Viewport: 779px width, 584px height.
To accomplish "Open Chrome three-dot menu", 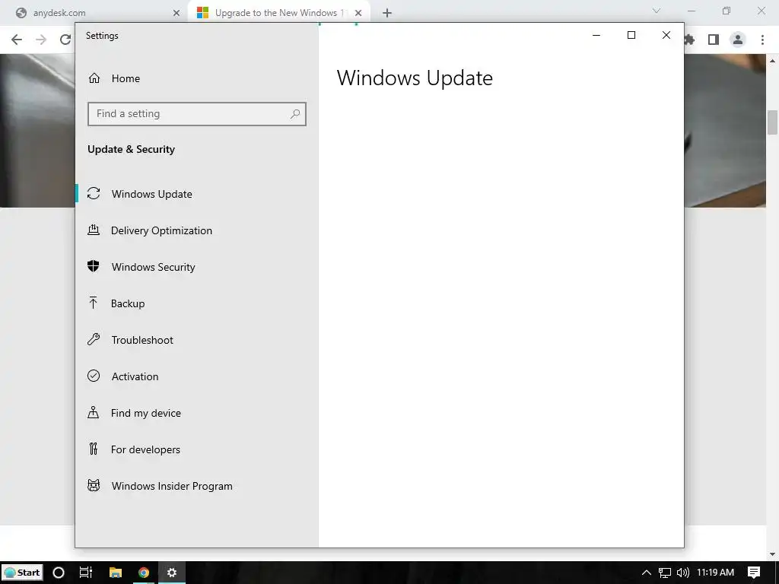I will pyautogui.click(x=762, y=40).
